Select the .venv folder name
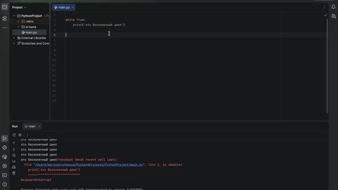Image resolution: width=338 pixels, height=190 pixels. (x=30, y=21)
